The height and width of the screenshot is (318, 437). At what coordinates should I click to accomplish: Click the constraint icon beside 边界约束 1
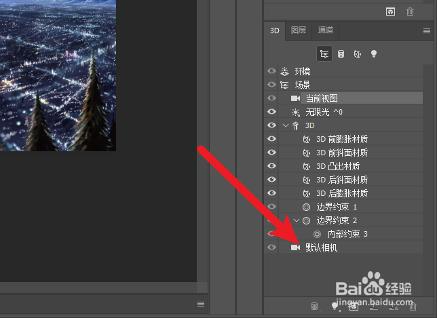point(306,207)
